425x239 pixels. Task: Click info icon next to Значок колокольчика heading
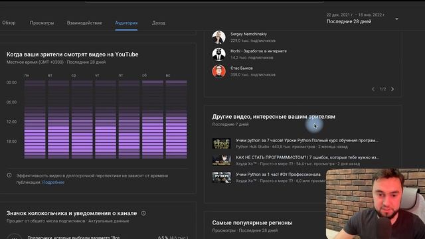(143, 213)
